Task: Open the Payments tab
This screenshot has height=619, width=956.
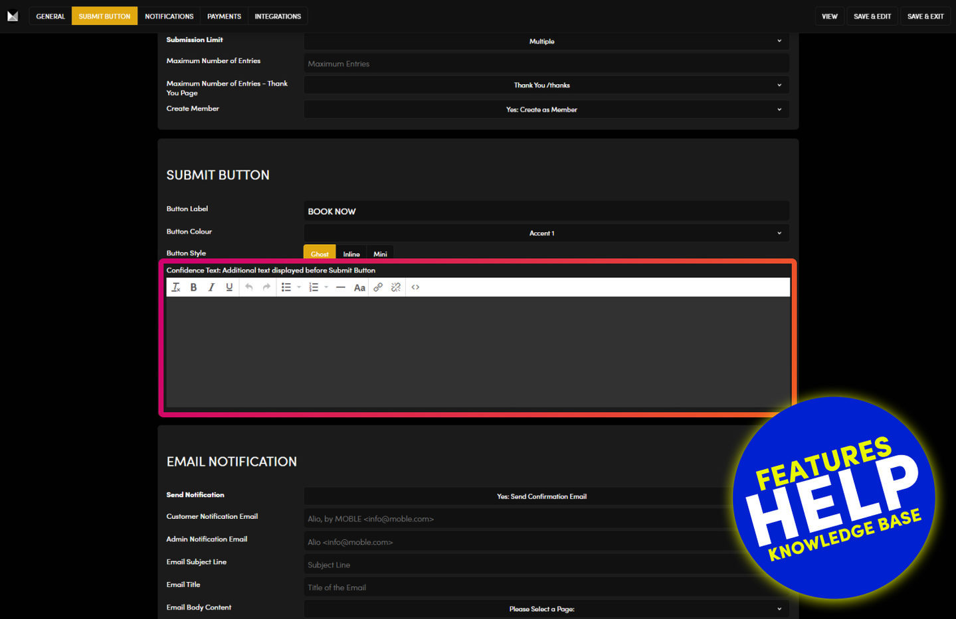Action: tap(224, 16)
